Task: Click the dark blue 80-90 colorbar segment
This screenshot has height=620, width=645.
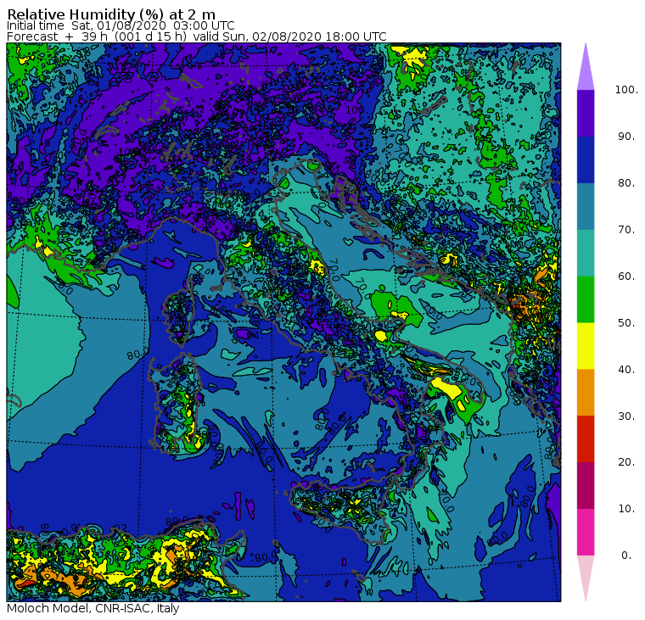Action: [586, 159]
